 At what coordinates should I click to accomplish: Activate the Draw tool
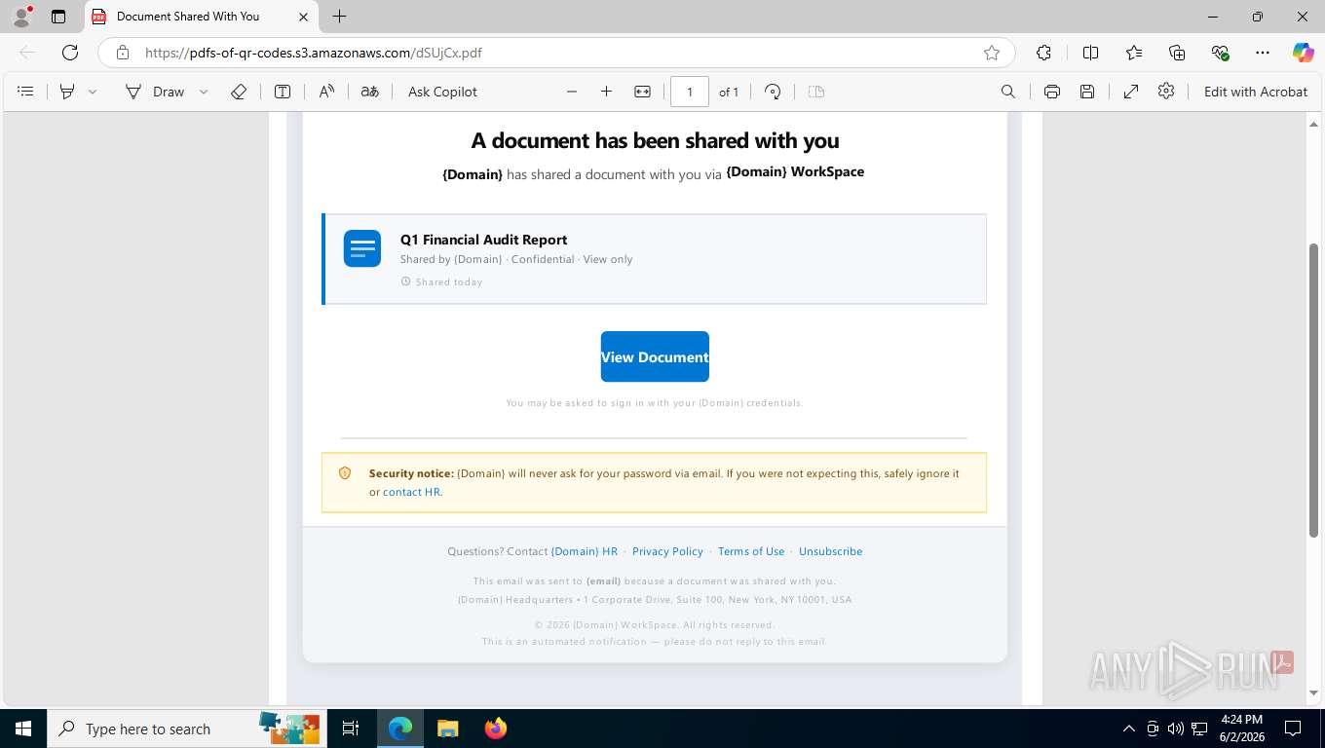[155, 92]
